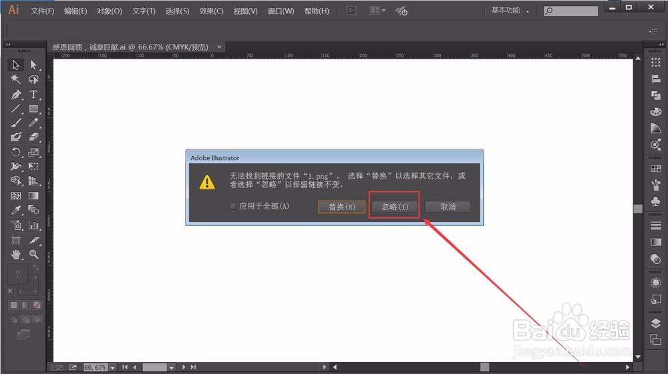Select the Column Graph tool

(33, 225)
